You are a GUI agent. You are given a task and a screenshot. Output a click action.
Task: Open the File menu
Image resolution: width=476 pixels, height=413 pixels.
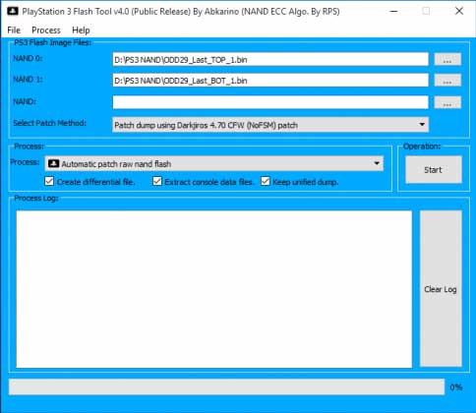click(x=14, y=30)
